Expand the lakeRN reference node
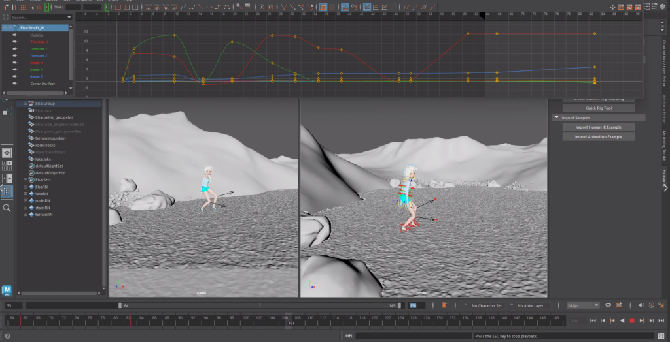 (x=26, y=194)
